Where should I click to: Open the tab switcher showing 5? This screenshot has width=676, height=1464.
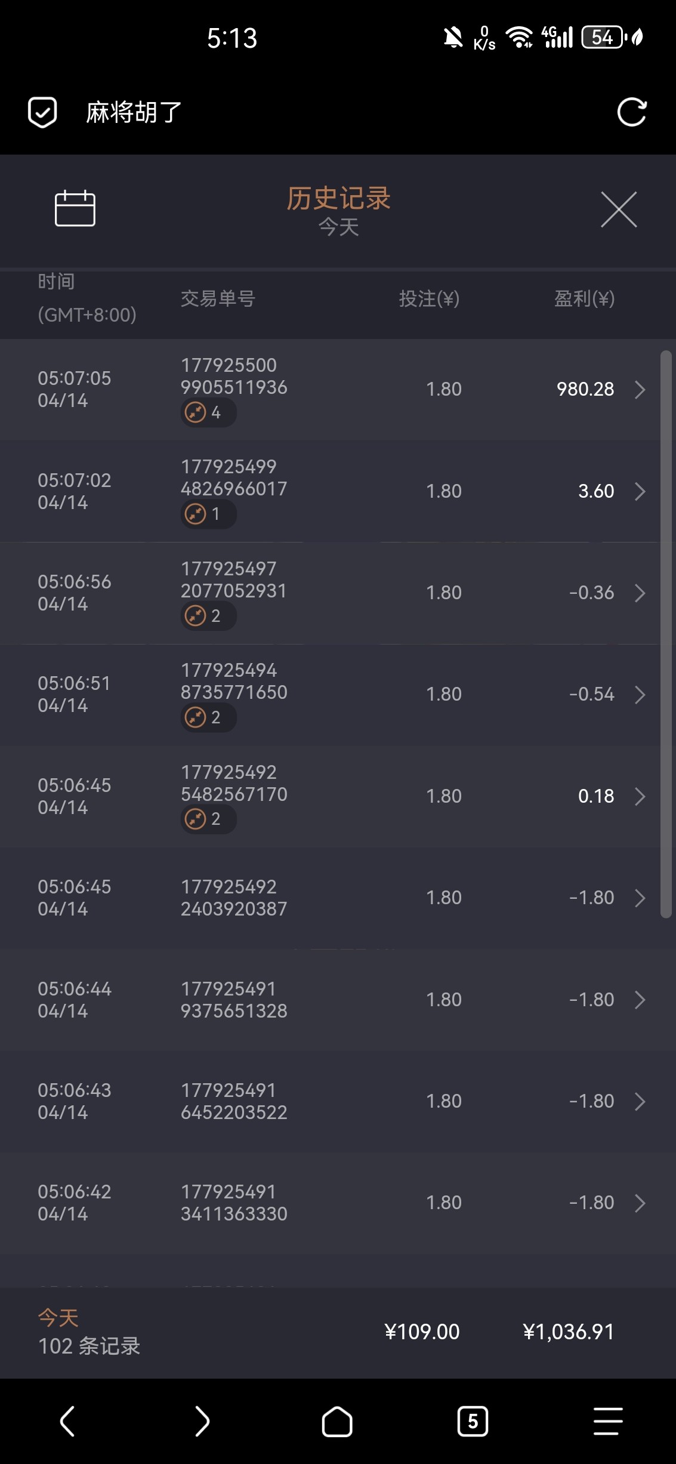click(473, 1420)
